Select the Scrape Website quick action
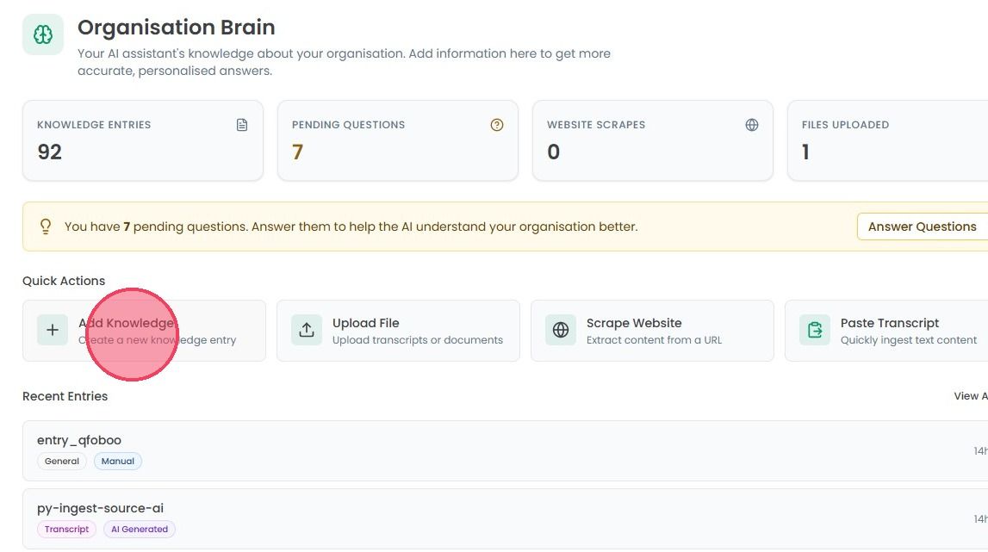Screen dimensions: 988x552 click(652, 331)
